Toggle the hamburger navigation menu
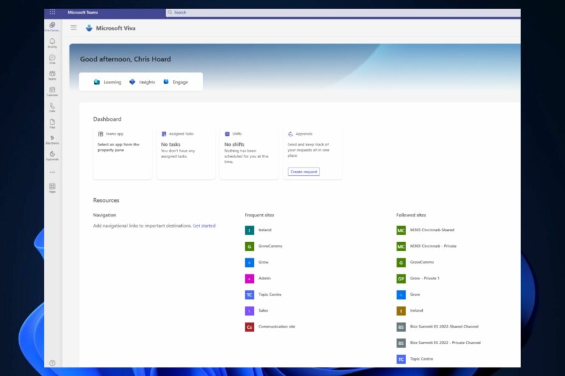Image resolution: width=565 pixels, height=376 pixels. (73, 28)
